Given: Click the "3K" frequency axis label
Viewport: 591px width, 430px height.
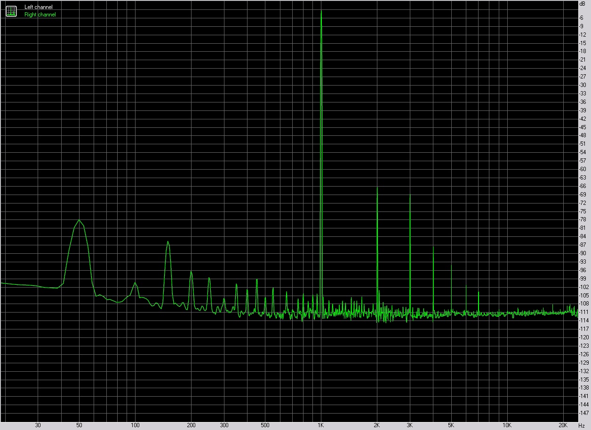Looking at the screenshot, I should pos(409,426).
